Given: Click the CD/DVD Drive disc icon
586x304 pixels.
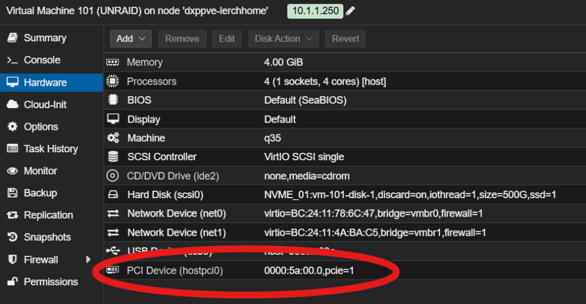Looking at the screenshot, I should [x=113, y=176].
